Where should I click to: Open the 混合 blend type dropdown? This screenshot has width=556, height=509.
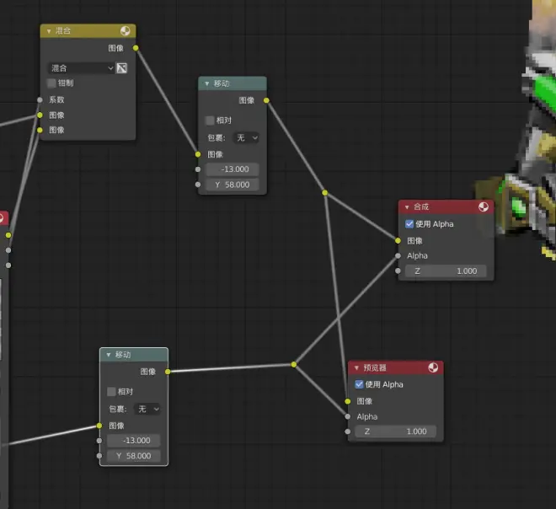(81, 67)
